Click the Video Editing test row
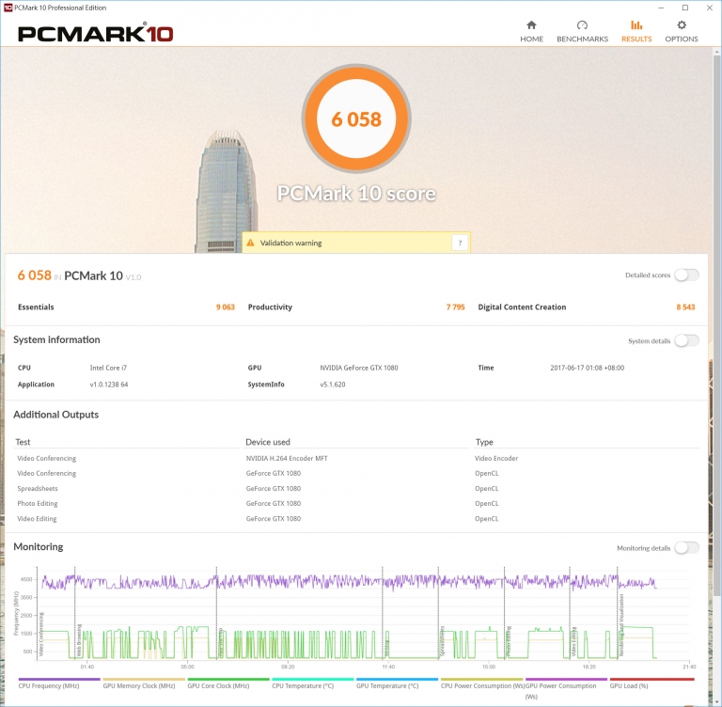 (37, 519)
